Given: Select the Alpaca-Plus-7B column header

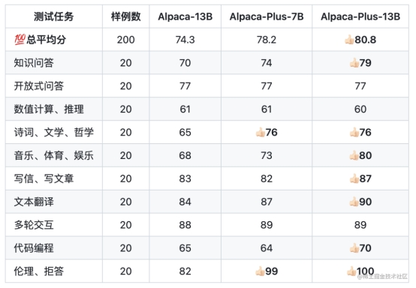Looking at the screenshot, I should pos(267,16).
